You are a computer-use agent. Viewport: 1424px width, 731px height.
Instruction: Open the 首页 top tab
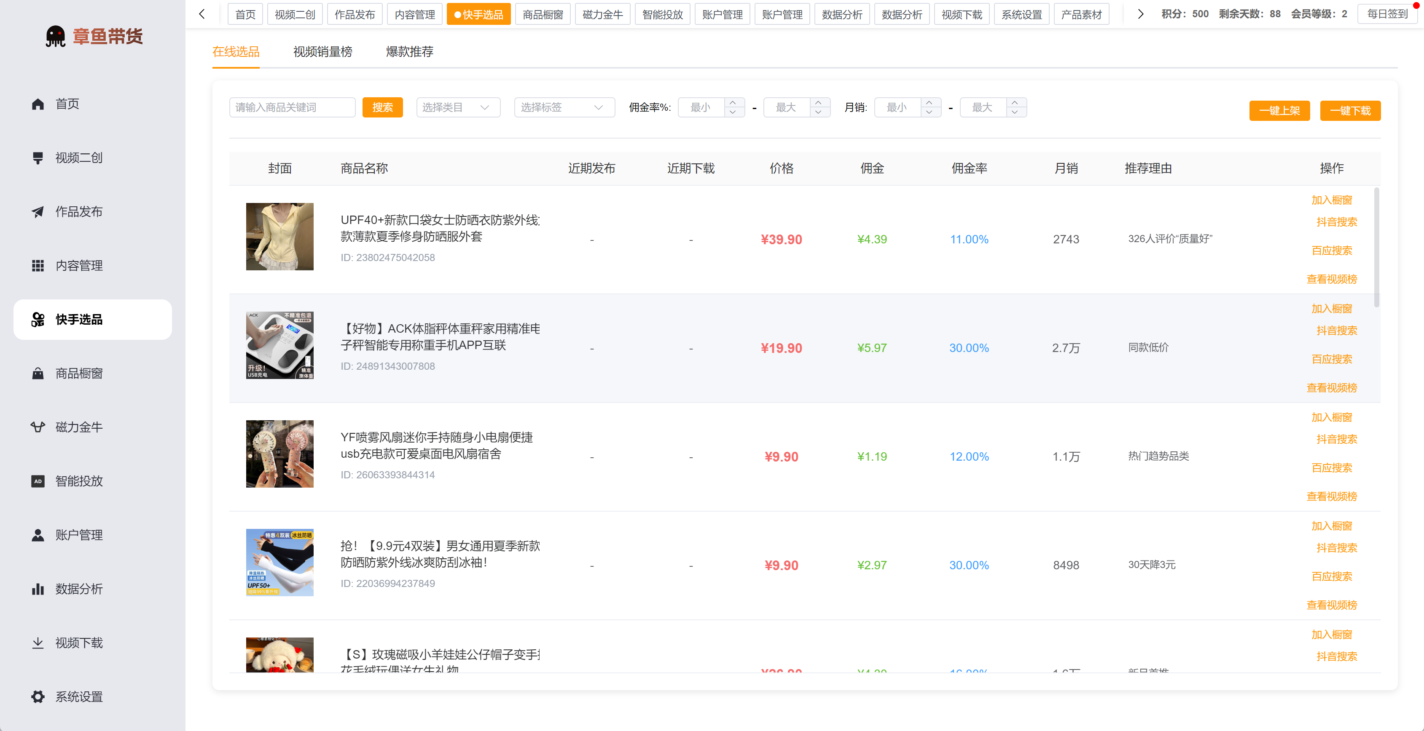(x=245, y=14)
